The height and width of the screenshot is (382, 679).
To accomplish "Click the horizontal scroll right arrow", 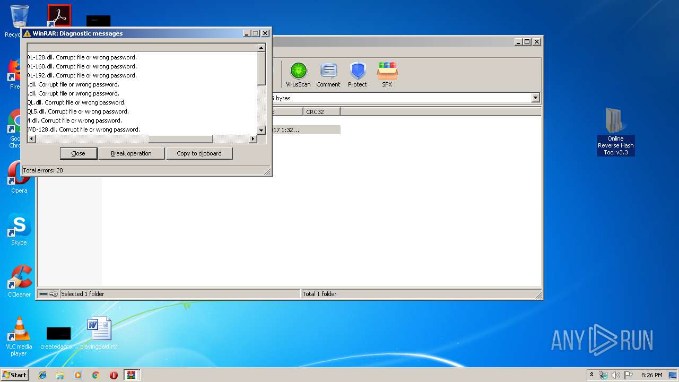I will [253, 139].
